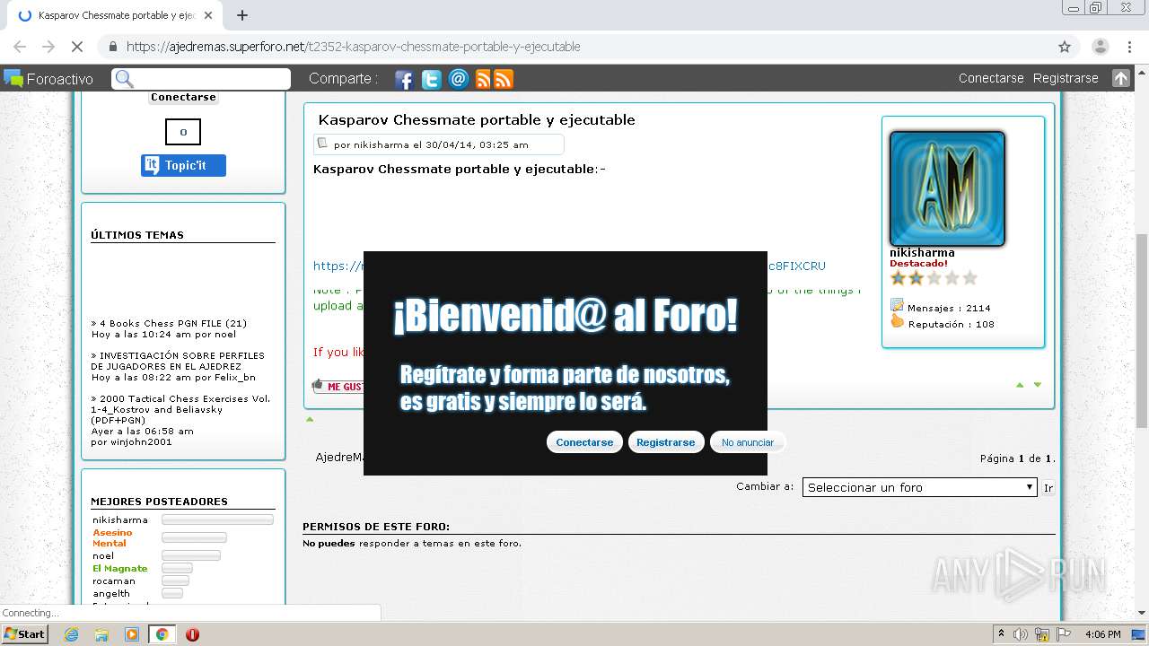Click the volume icon in system tray

pyautogui.click(x=1021, y=634)
